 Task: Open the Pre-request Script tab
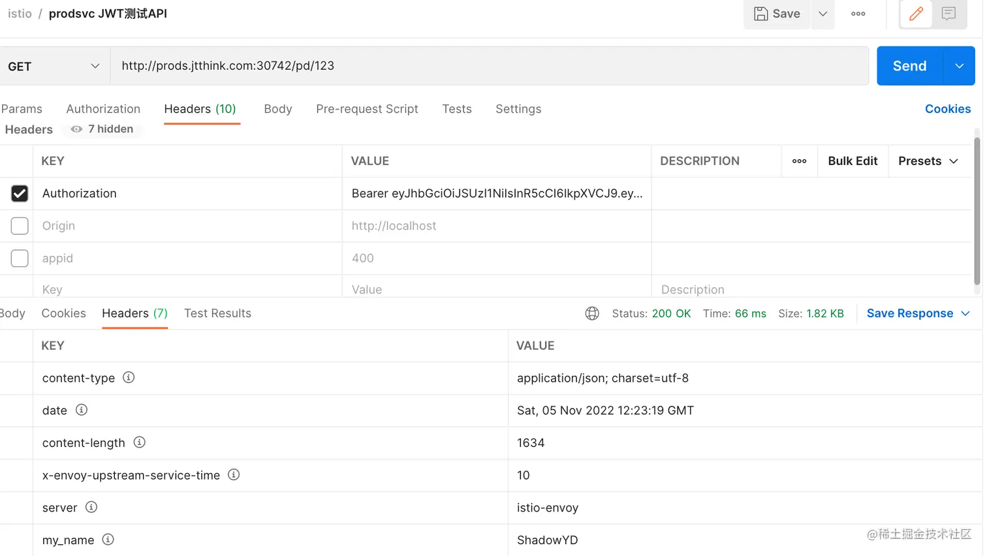click(x=367, y=109)
